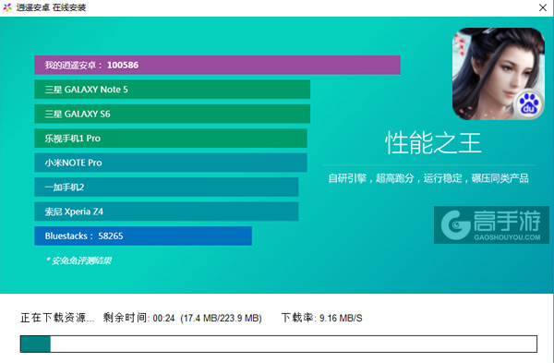
Task: Click the 正在下载资源 status text
Action: click(x=57, y=318)
